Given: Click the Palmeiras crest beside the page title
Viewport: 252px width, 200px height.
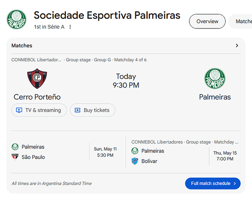Looking at the screenshot, I should tap(16, 20).
